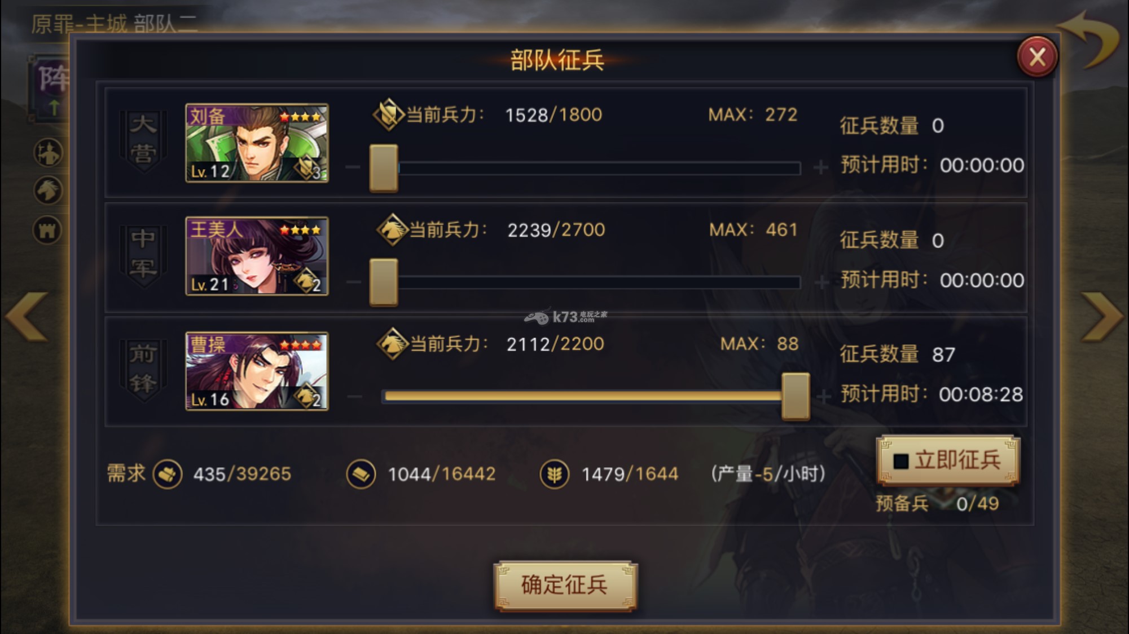Click 王美人 recruitment slider handle
Viewport: 1129px width, 634px height.
384,282
